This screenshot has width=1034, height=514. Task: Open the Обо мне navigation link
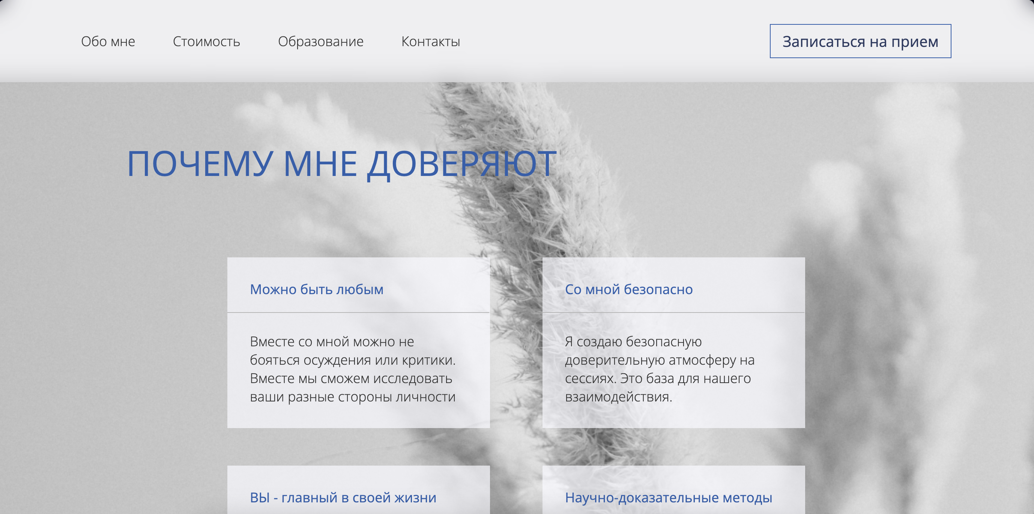click(x=108, y=41)
